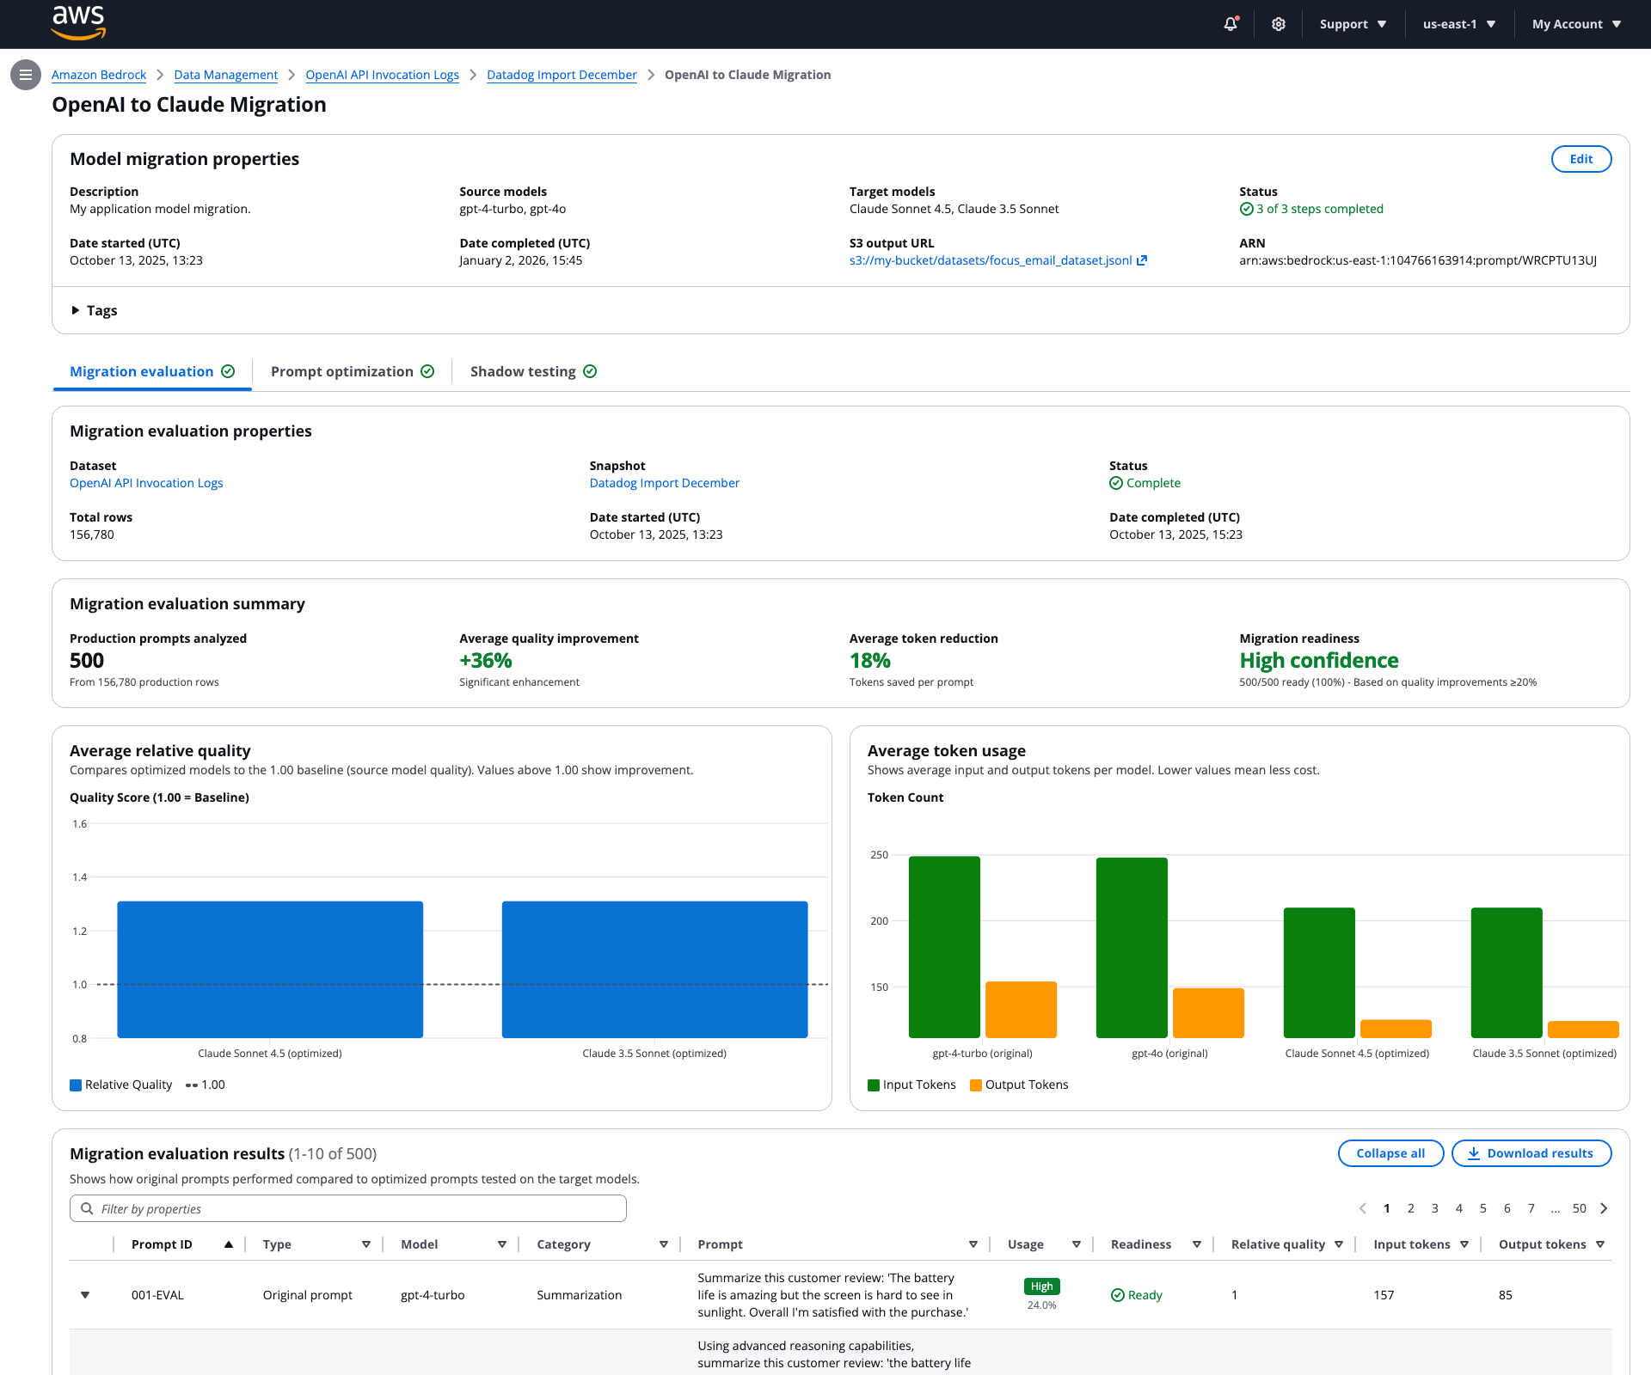Click the Input Tokens green legend swatch
Viewport: 1651px width, 1375px height.
(x=874, y=1085)
